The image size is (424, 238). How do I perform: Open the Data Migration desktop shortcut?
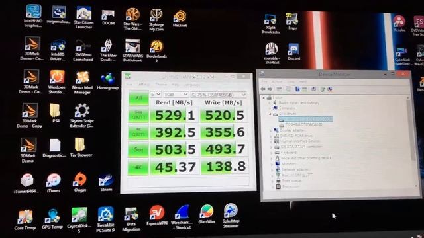(131, 219)
